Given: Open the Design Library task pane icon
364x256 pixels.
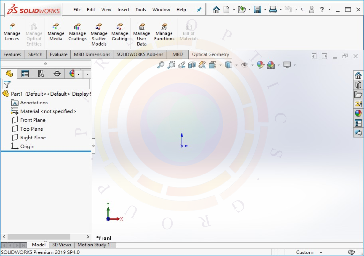Looking at the screenshot, I should [358, 85].
